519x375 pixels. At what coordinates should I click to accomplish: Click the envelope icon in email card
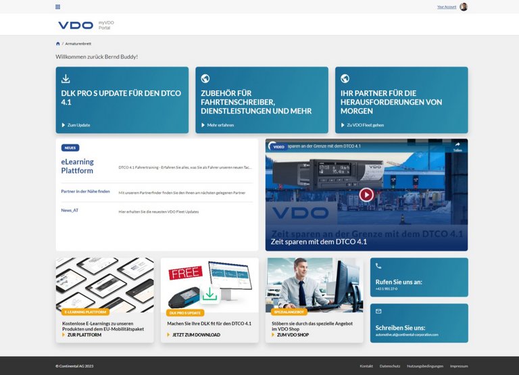click(x=378, y=311)
